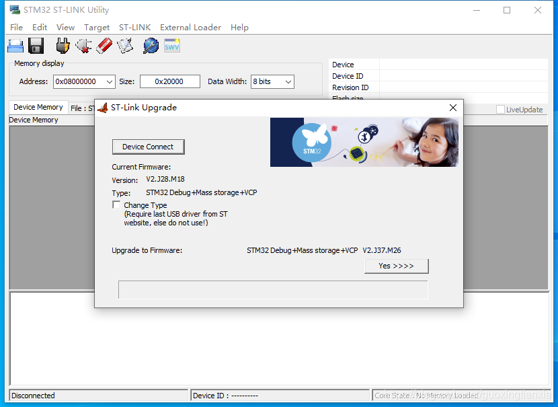Click the ST-Link Upgrade butterfly title icon
558x407 pixels.
102,108
